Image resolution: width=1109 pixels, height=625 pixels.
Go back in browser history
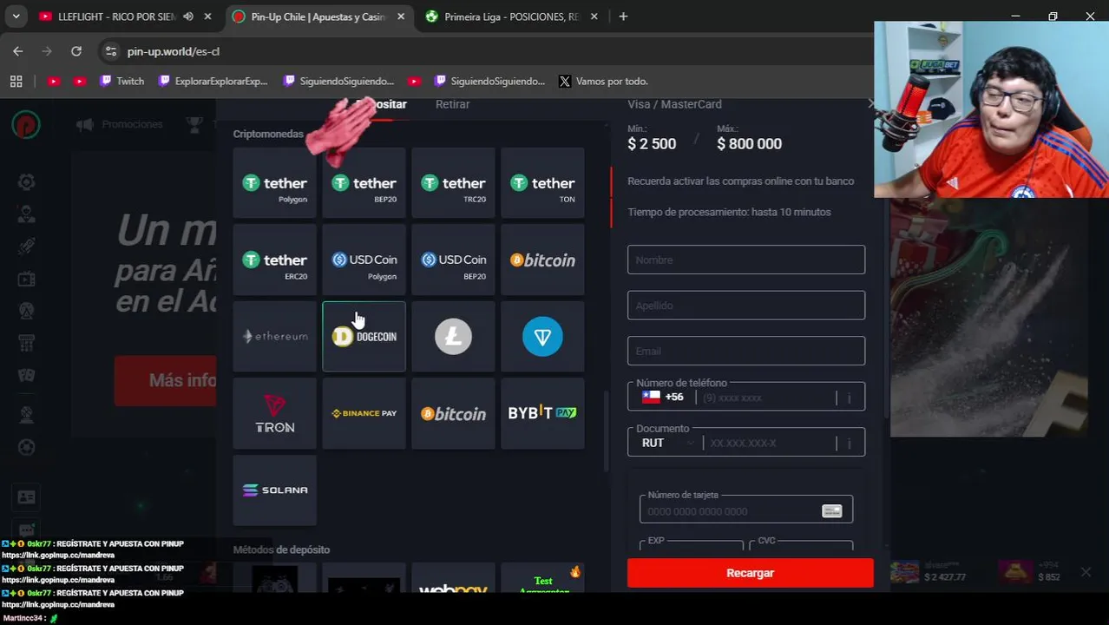[18, 51]
